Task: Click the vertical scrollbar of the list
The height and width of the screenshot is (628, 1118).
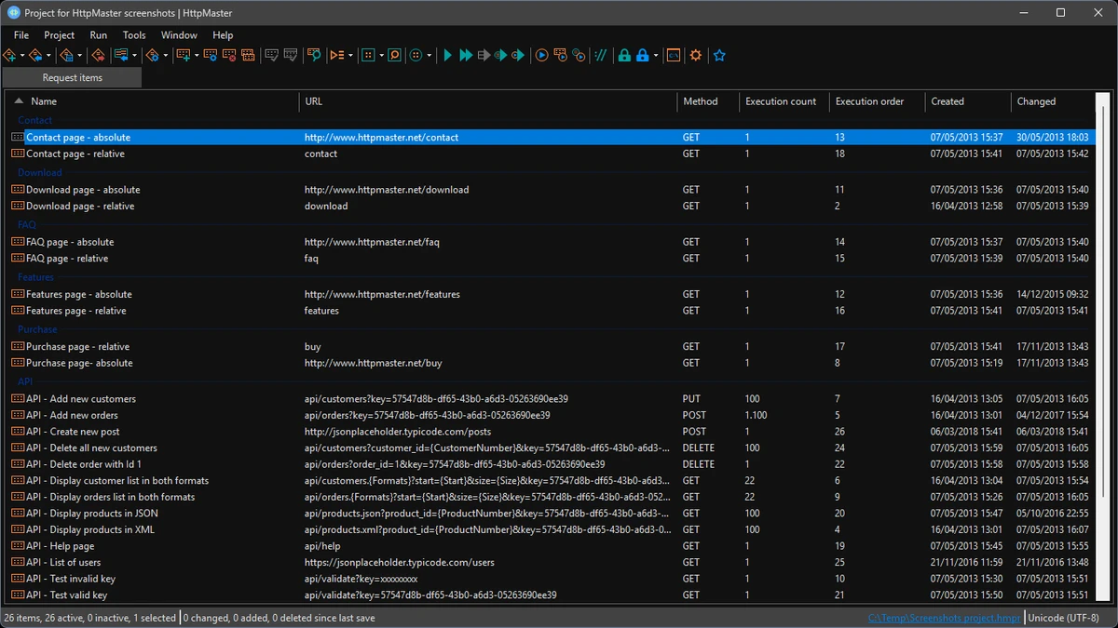Action: tap(1103, 348)
